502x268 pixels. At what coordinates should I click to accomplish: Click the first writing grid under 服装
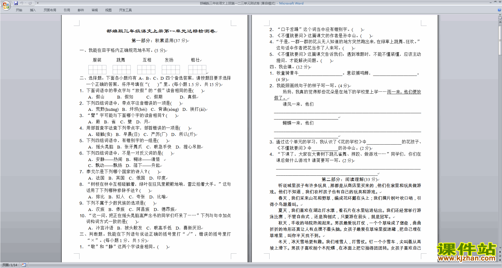point(97,70)
